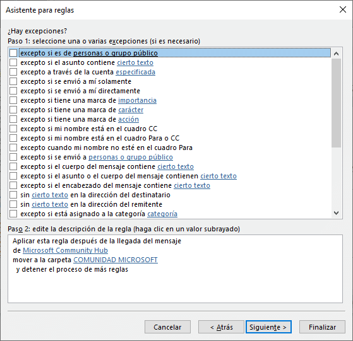The width and height of the screenshot is (353, 341).
Task: Cancel the rules wizard
Action: 167,327
